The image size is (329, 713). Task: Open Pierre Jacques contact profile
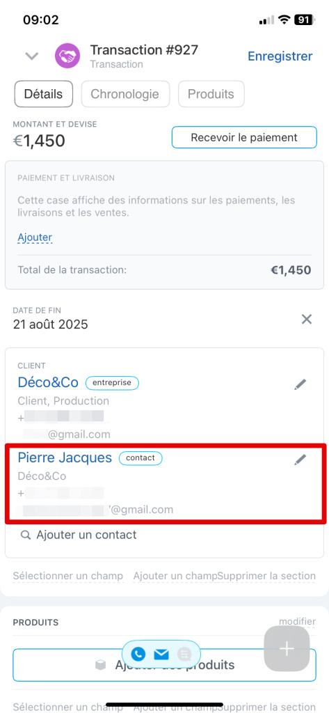(65, 458)
